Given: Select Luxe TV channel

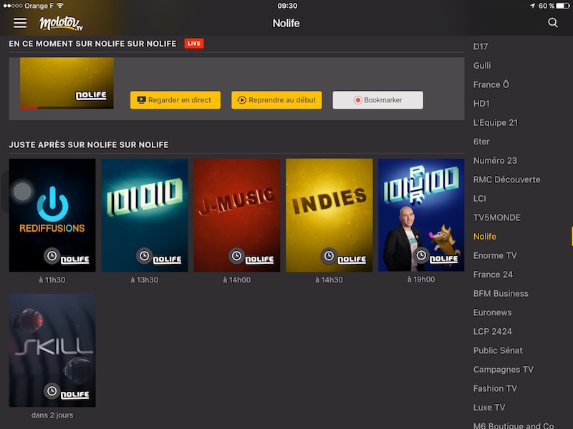Looking at the screenshot, I should coord(489,407).
